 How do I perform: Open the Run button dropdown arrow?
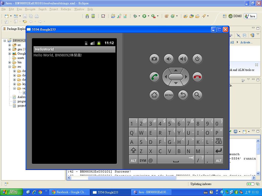coord(148,16)
